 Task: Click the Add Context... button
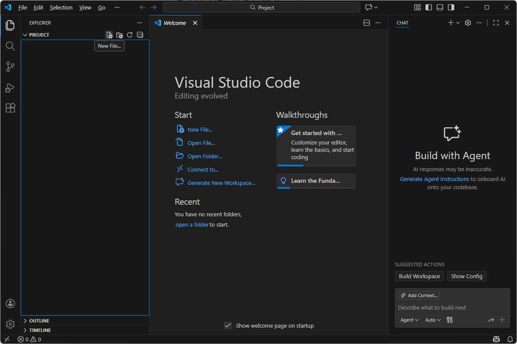coord(419,295)
